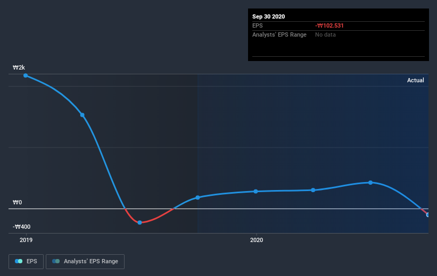The height and width of the screenshot is (276, 437).
Task: Select the second EPS data point on the decline
Action: [x=82, y=115]
